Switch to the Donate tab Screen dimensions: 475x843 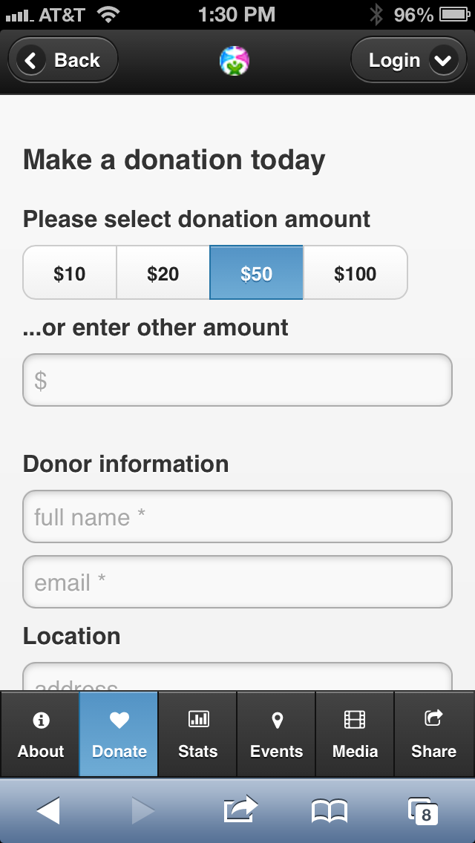click(x=119, y=735)
